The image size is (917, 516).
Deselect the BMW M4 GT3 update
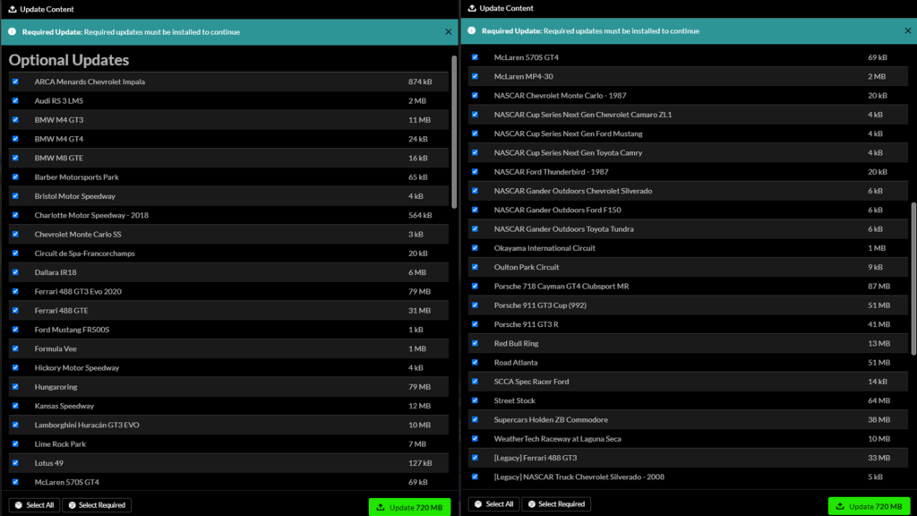pyautogui.click(x=15, y=120)
